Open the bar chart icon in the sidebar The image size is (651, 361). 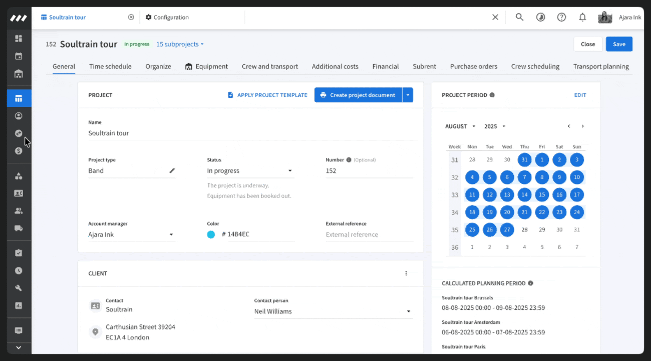click(x=19, y=305)
